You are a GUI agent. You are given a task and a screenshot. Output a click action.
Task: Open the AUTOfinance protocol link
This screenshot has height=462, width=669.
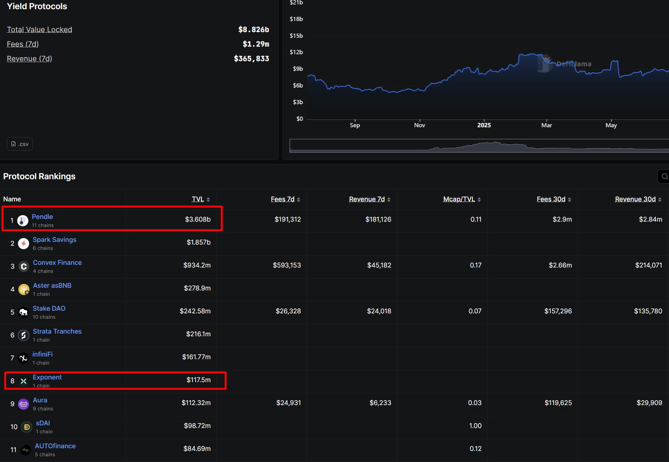tap(55, 446)
